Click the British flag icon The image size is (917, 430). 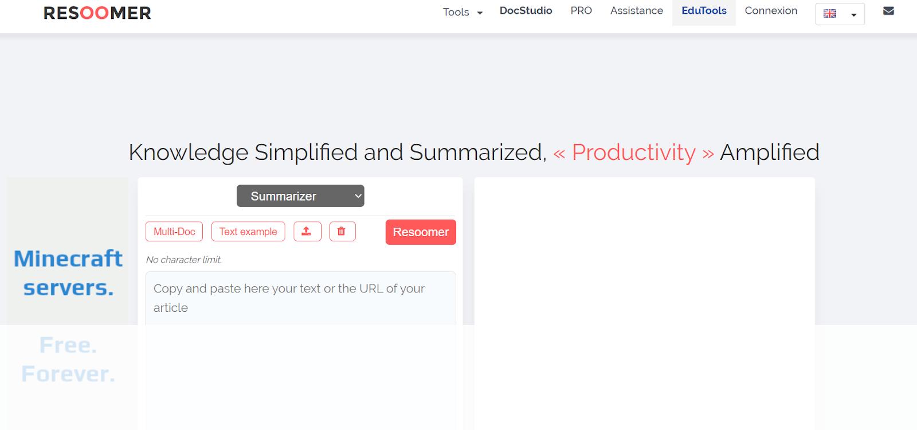829,14
